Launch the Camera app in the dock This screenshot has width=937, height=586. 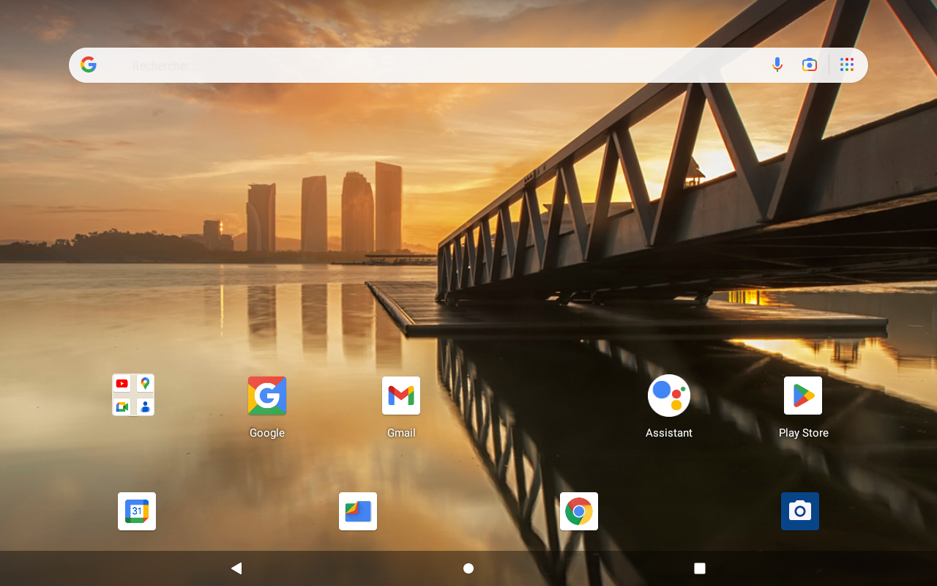pyautogui.click(x=800, y=511)
